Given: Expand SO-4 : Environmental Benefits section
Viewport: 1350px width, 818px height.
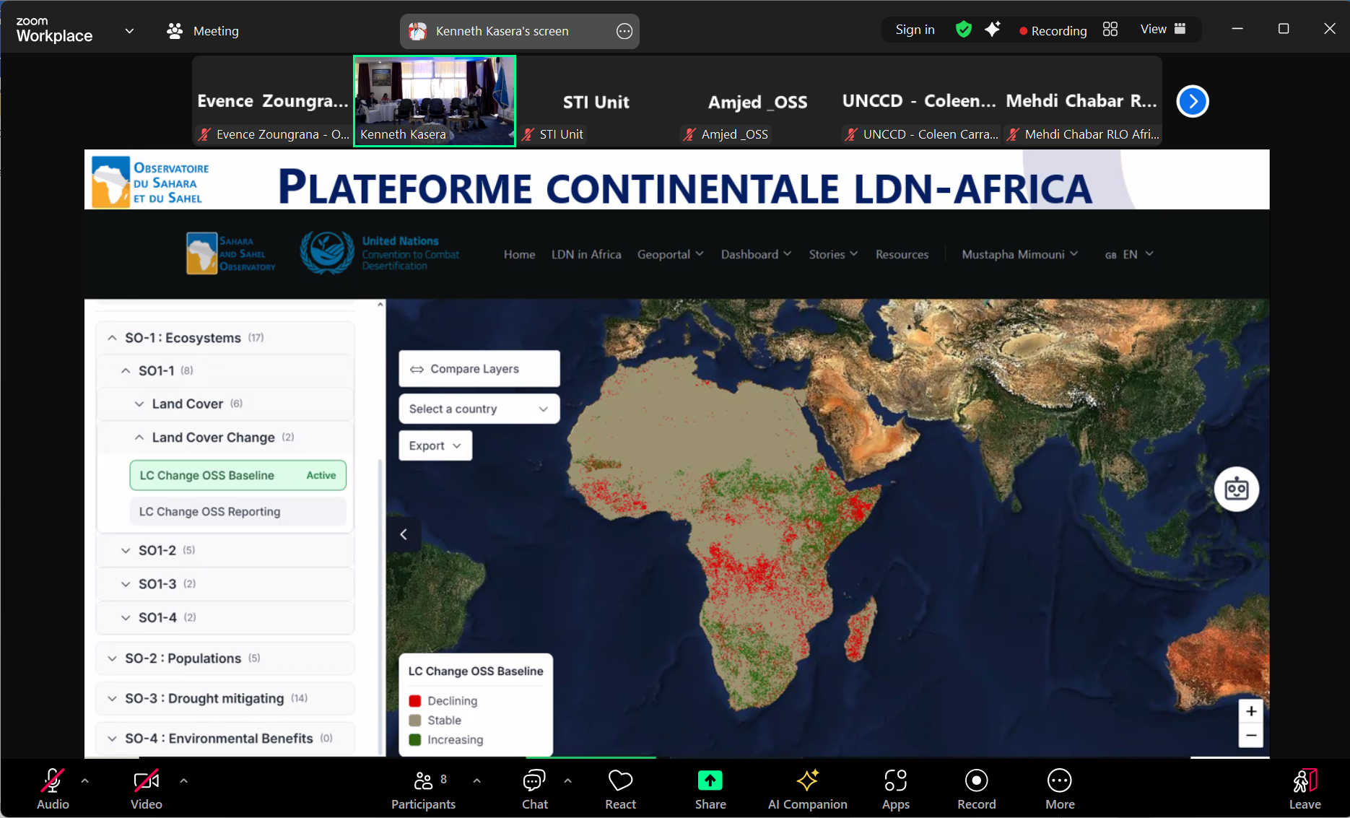Looking at the screenshot, I should click(x=225, y=738).
